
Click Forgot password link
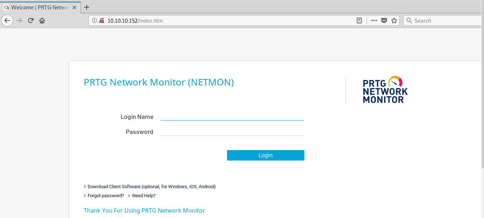[106, 196]
